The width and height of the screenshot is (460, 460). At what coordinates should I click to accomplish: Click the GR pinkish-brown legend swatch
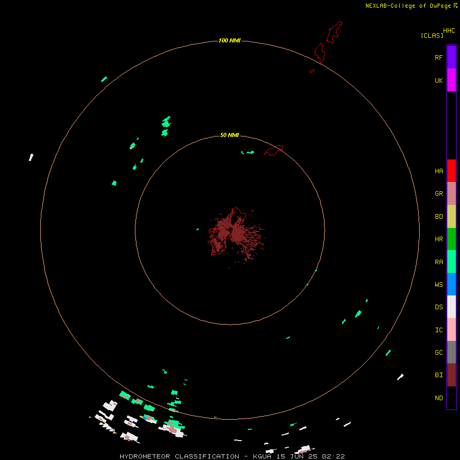451,194
